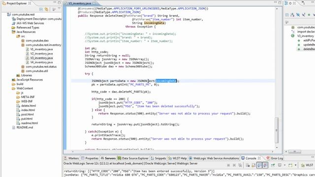Close the V3_inventory.java editor tab
The width and height of the screenshot is (315, 177).
pos(94,3)
